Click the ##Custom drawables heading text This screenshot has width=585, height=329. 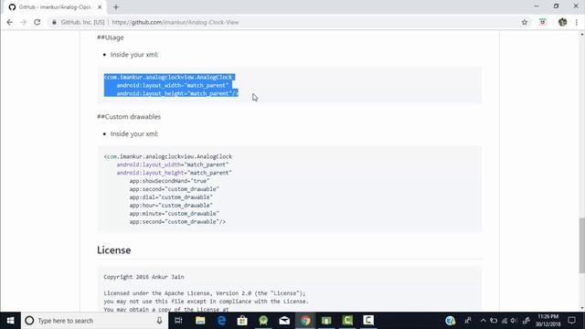129,117
